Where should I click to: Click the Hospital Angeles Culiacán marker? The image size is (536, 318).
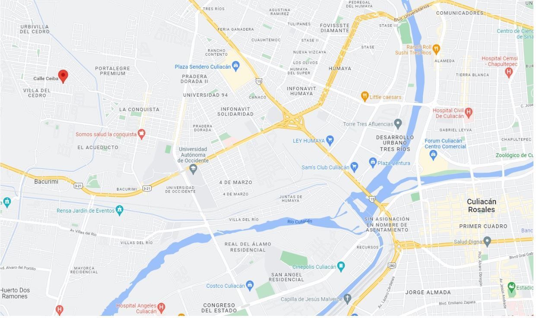click(x=161, y=308)
